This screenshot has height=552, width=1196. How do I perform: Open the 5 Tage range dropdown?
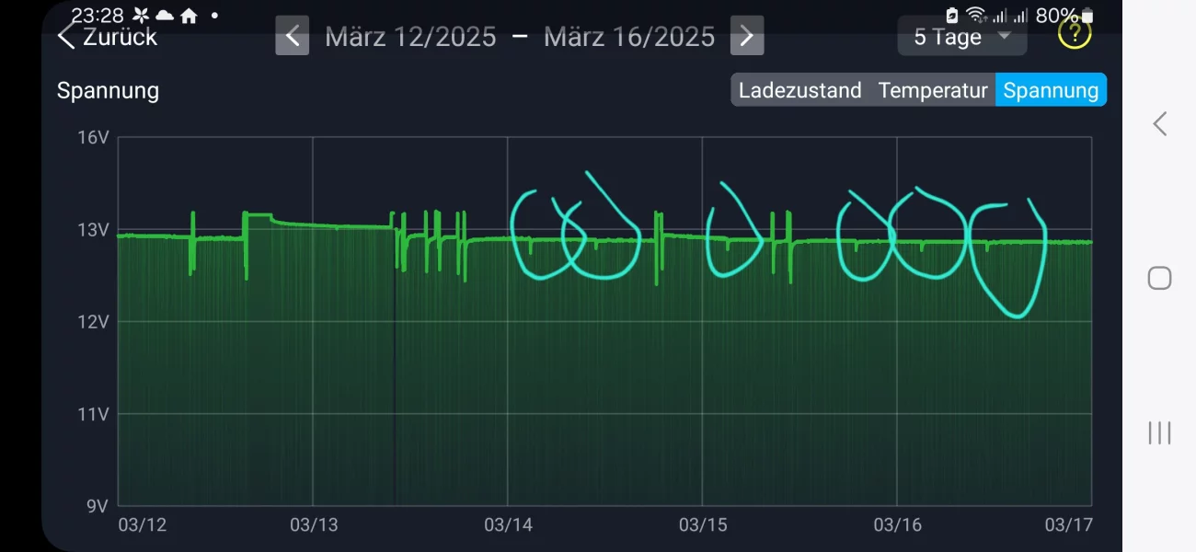point(961,37)
